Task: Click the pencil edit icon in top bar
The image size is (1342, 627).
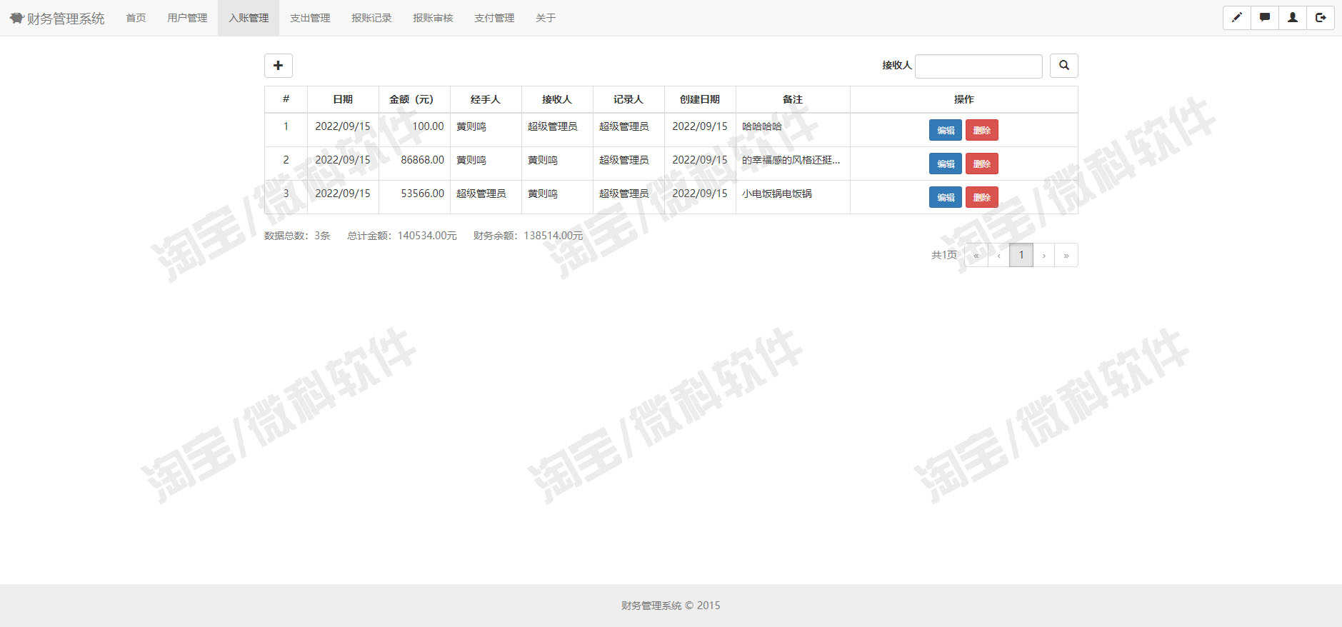Action: coord(1237,18)
